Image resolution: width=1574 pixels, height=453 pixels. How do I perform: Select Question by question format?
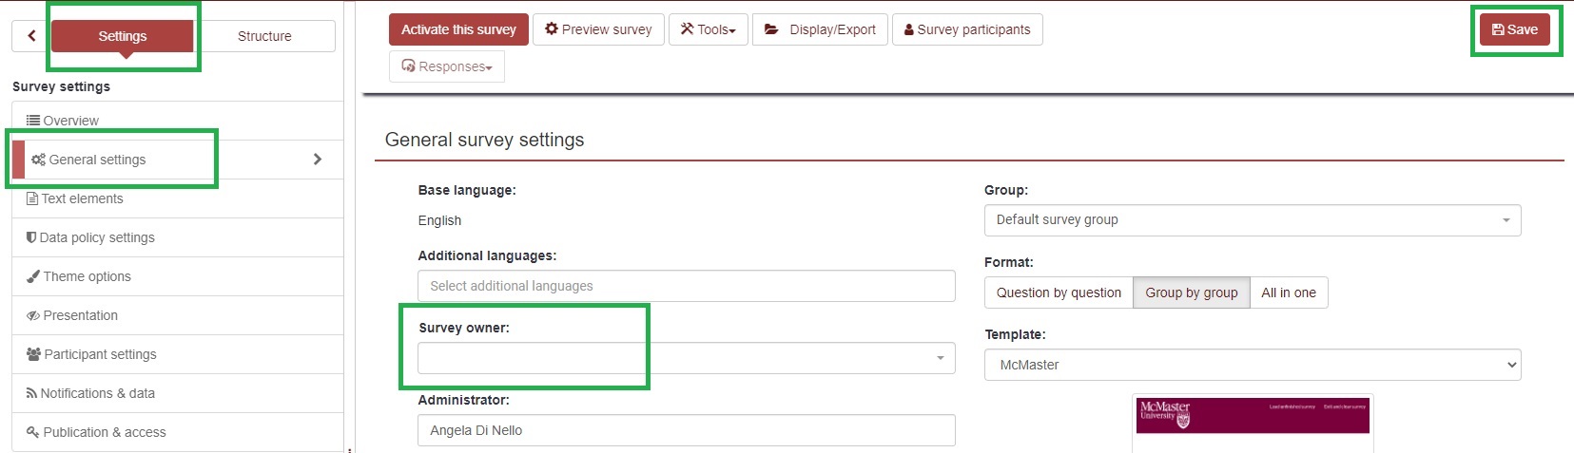tap(1059, 293)
